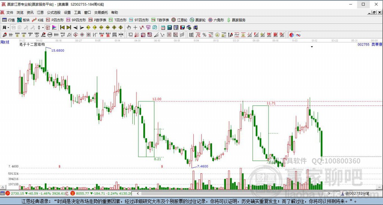Select the n² drawing tool
Image resolution: width=383 pixels, height=205 pixels.
[63, 35]
